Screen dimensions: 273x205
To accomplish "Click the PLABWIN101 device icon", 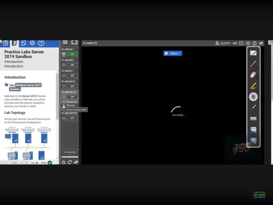I will click(x=64, y=97).
